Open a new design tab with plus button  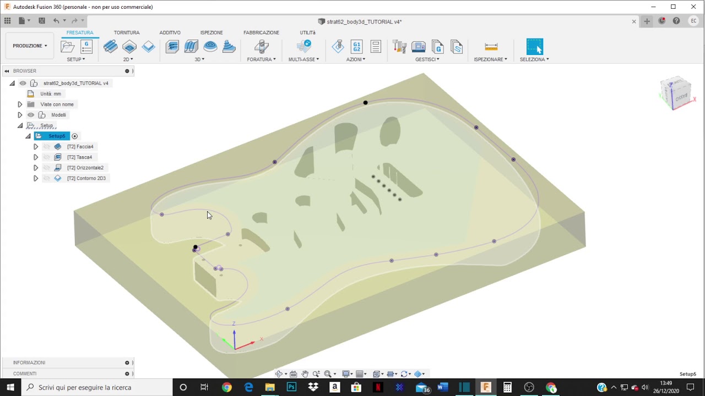click(x=647, y=21)
